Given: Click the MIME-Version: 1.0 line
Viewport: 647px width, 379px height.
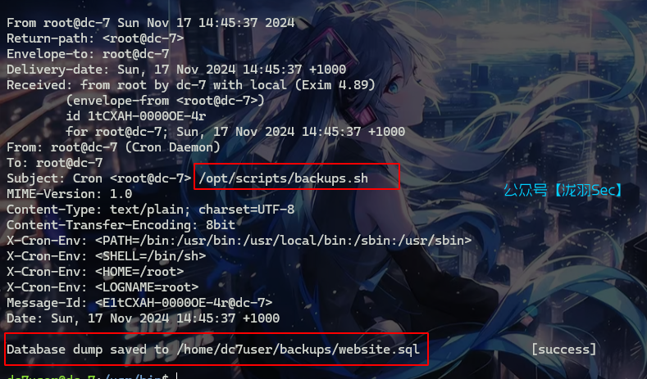Looking at the screenshot, I should click(70, 194).
